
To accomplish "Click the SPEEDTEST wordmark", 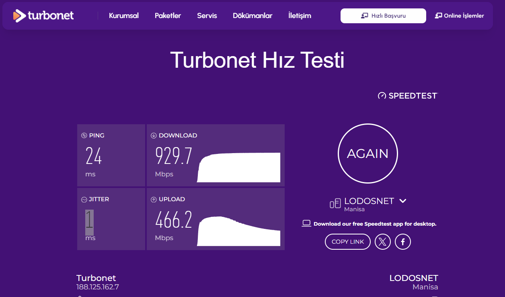I will (x=413, y=96).
